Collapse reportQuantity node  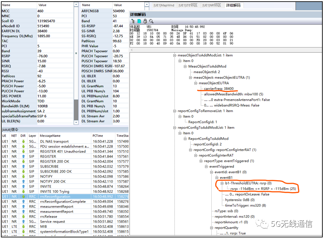click(211, 228)
